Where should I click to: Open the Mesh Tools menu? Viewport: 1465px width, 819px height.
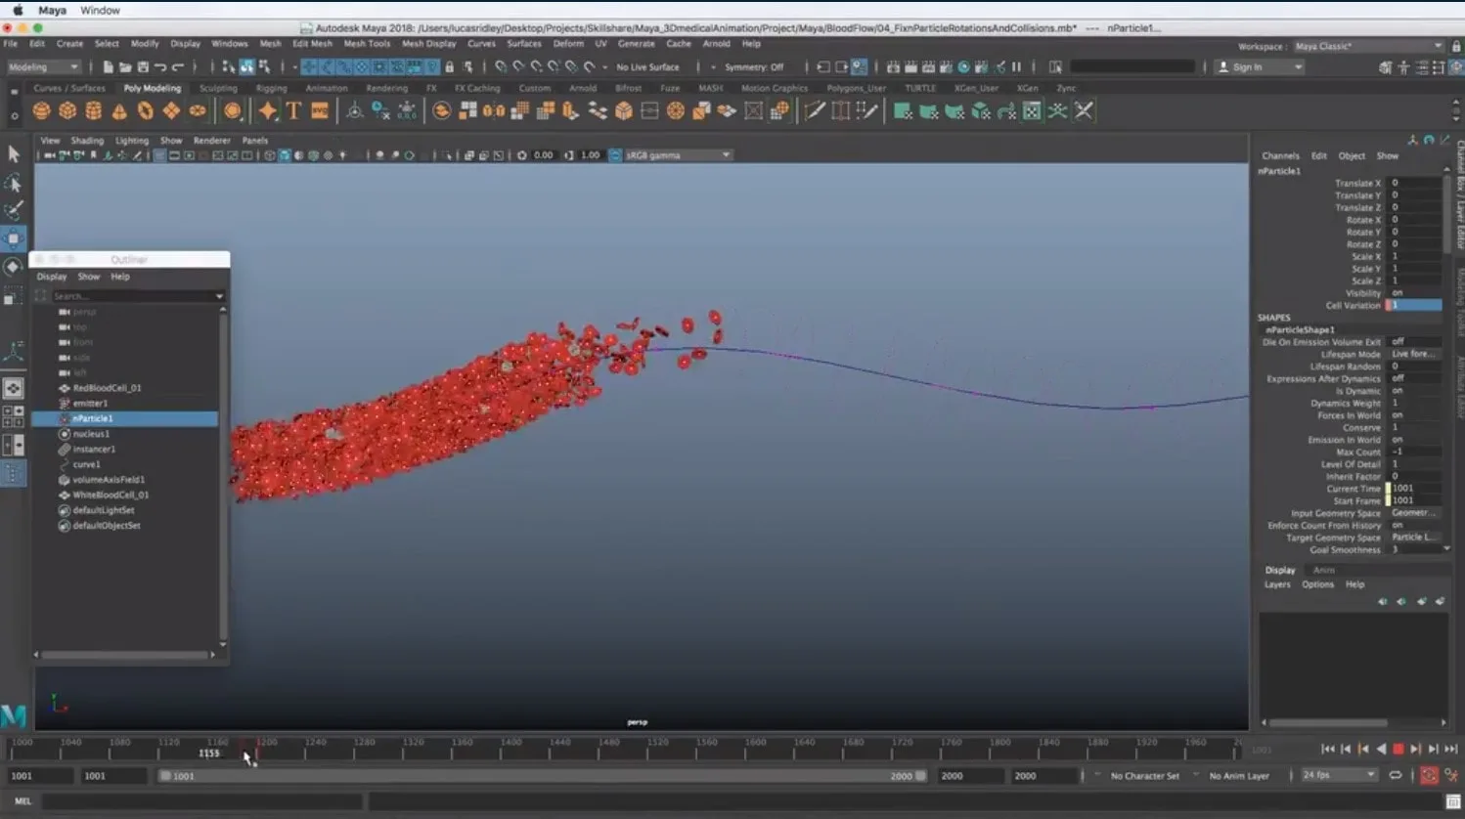click(x=367, y=43)
